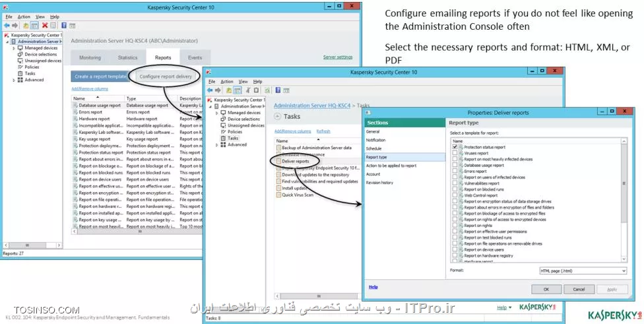Click the Up folder icon in the Reports console toolbar
Image resolution: width=644 pixels, height=324 pixels.
click(26, 26)
